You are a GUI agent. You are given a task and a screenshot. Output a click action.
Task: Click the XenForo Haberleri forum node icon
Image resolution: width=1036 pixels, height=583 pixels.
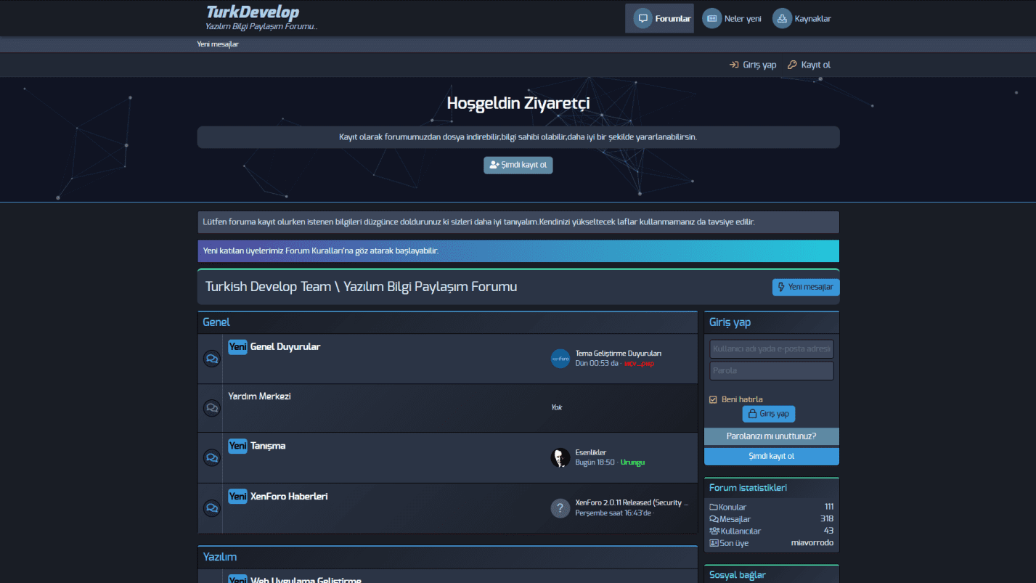[x=211, y=508]
